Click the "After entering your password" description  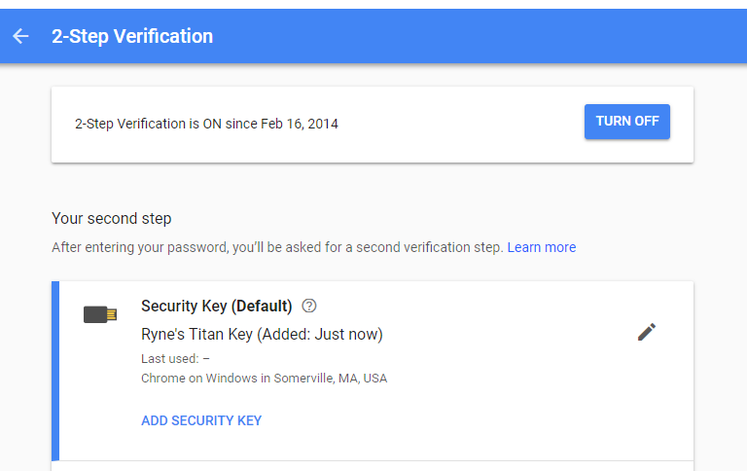click(x=277, y=247)
